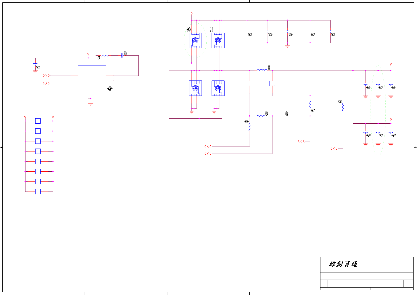Click the power terminal circle above the MOSFETs

click(x=192, y=13)
